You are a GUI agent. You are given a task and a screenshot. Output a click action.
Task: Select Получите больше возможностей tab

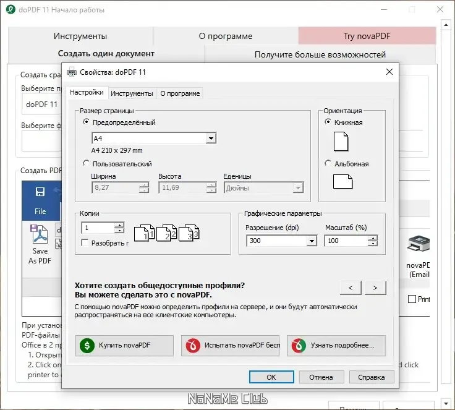(x=320, y=54)
